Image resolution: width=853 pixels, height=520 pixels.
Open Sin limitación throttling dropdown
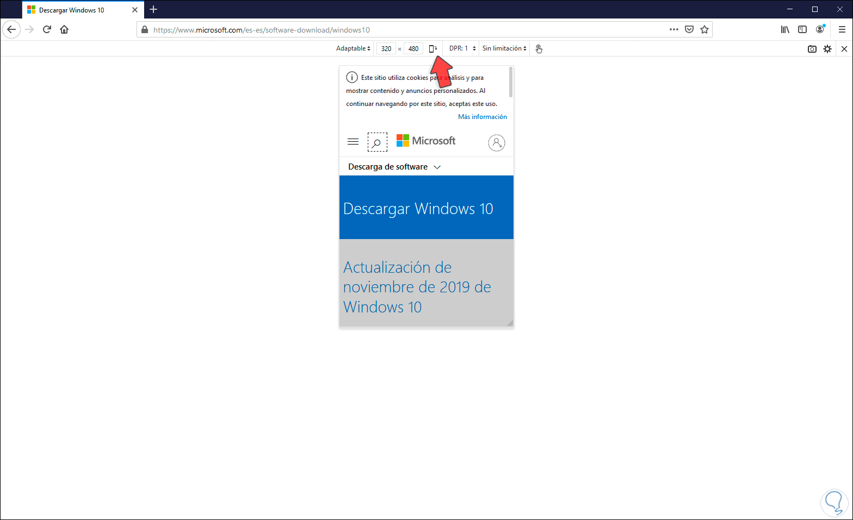[504, 48]
